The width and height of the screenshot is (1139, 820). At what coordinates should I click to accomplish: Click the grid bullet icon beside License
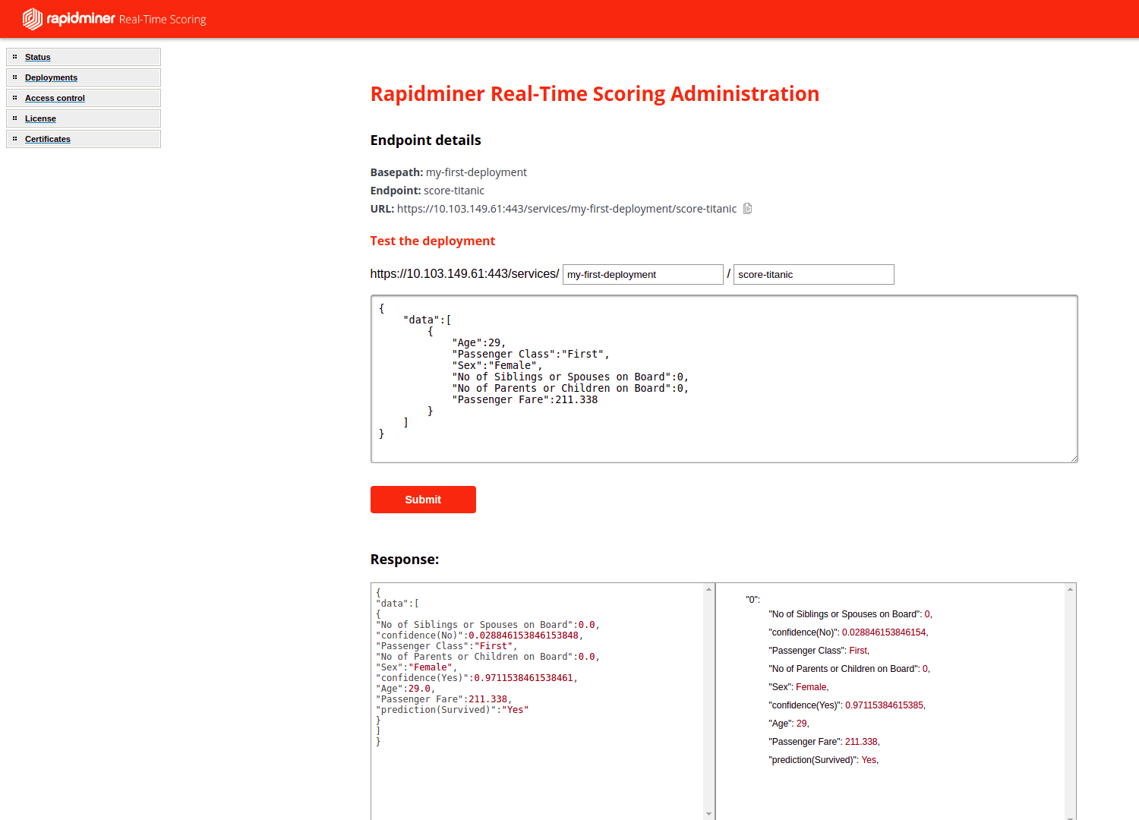tap(14, 118)
